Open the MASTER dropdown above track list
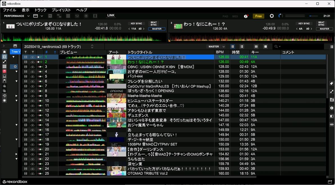Screen dimensions: 335x185 pyautogui.click(x=216, y=47)
